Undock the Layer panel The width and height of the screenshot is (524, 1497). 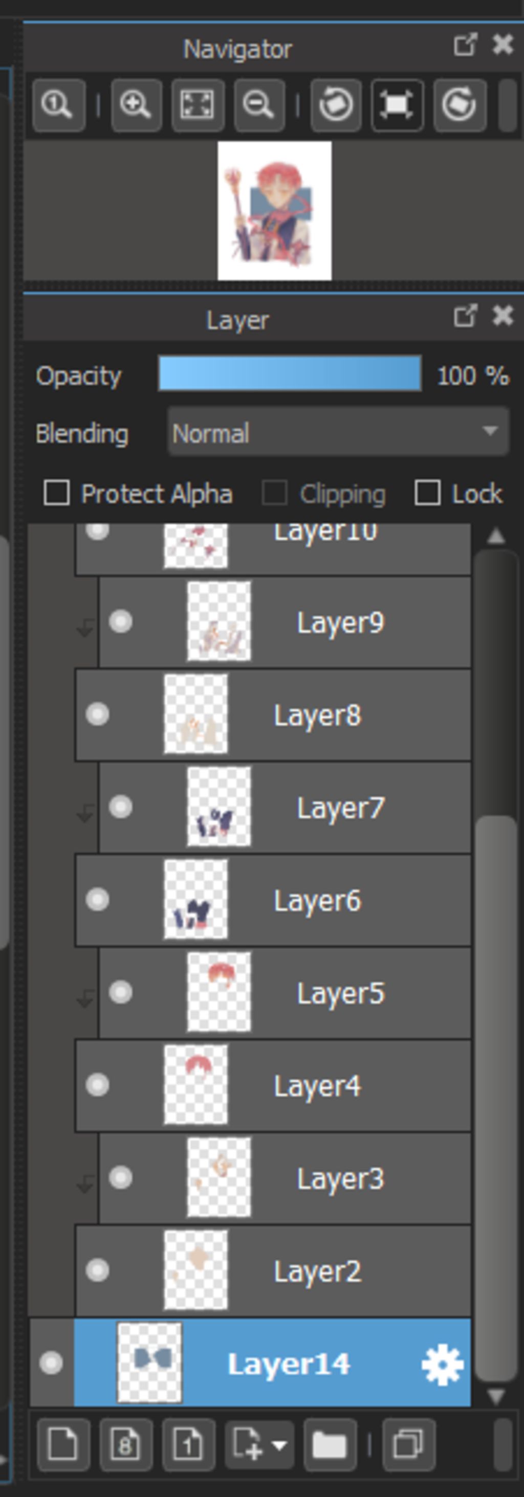tap(465, 317)
